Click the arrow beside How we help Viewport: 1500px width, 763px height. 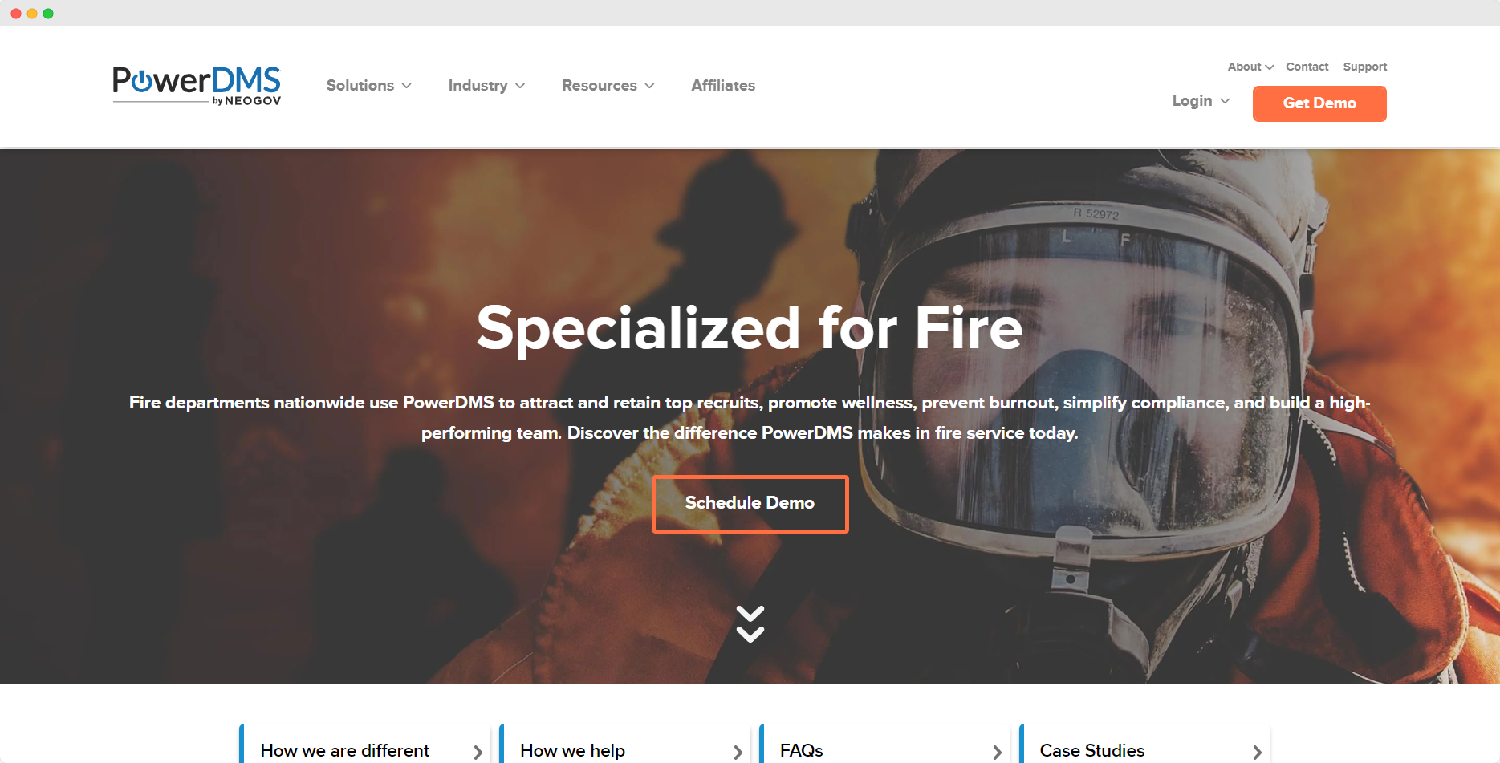[738, 752]
